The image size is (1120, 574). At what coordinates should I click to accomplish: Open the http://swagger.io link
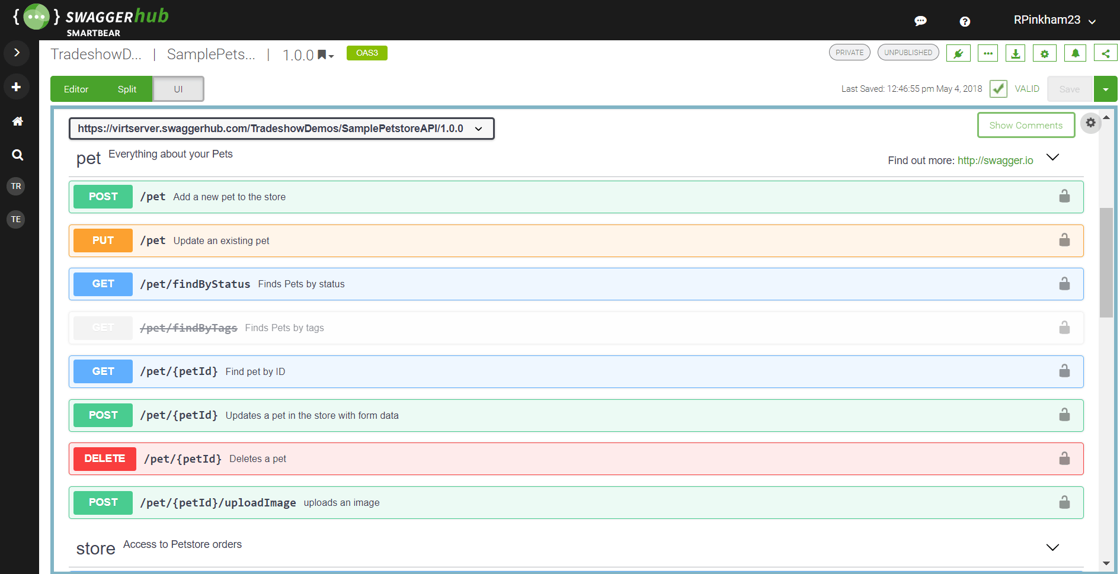[x=995, y=160]
